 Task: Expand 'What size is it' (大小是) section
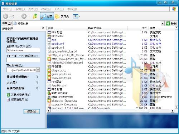pyautogui.click(x=37, y=83)
